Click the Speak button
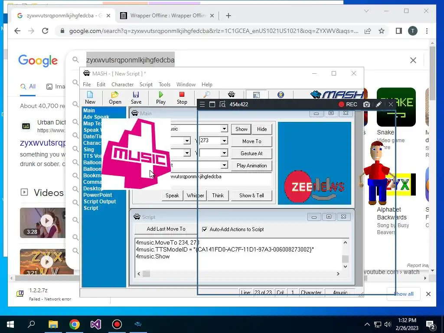This screenshot has height=333, width=444. pos(172,196)
